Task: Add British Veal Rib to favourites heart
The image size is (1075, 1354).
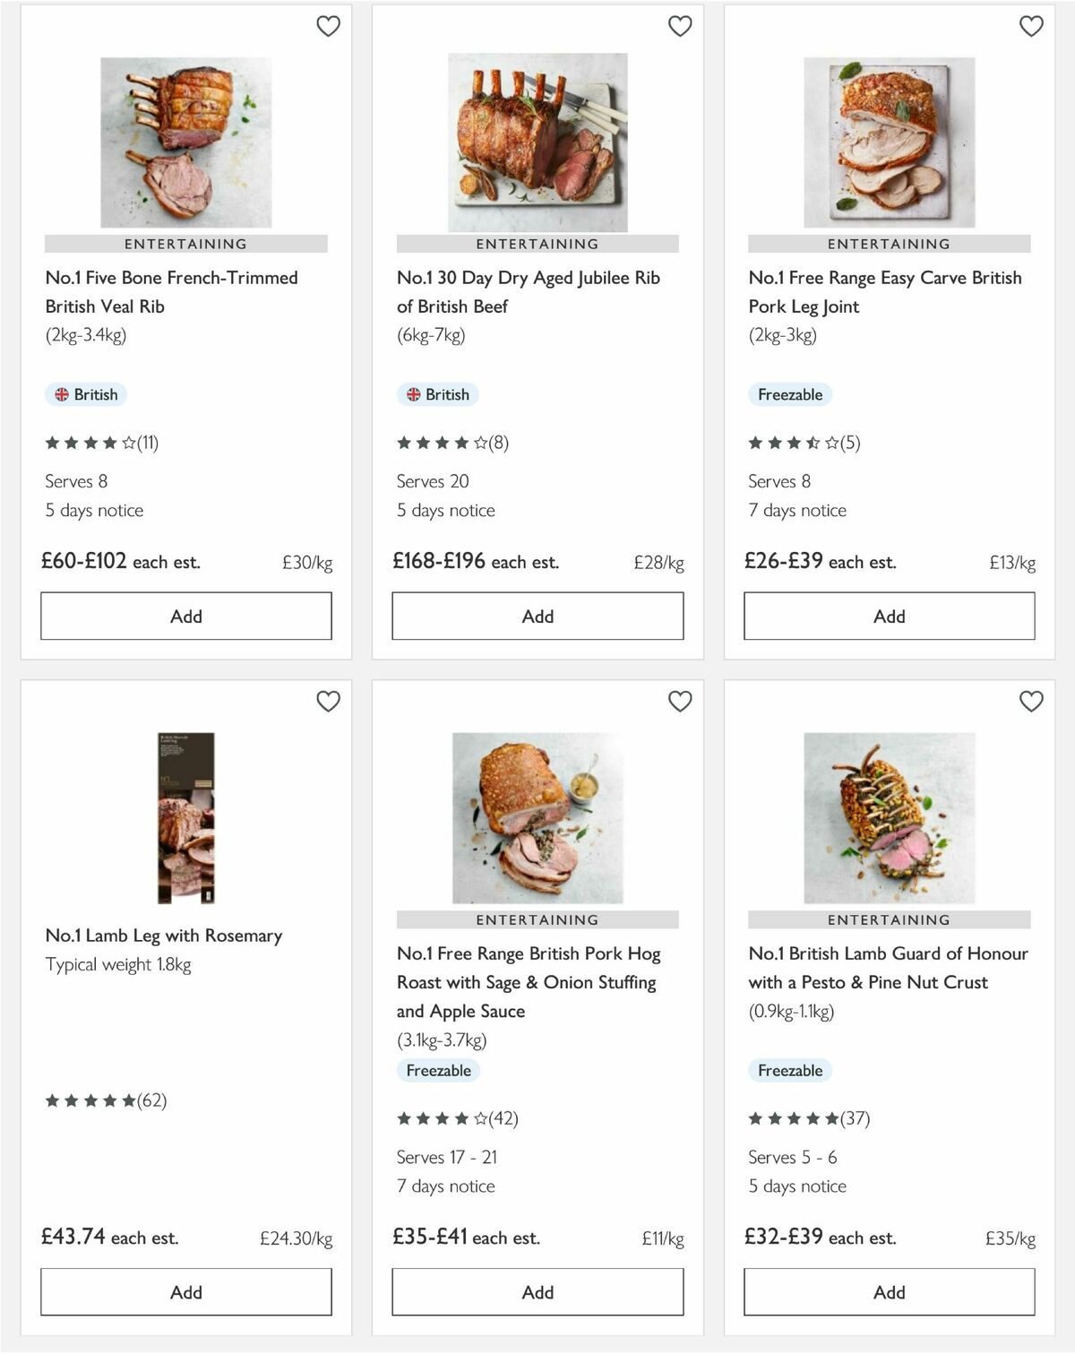Action: 329,27
